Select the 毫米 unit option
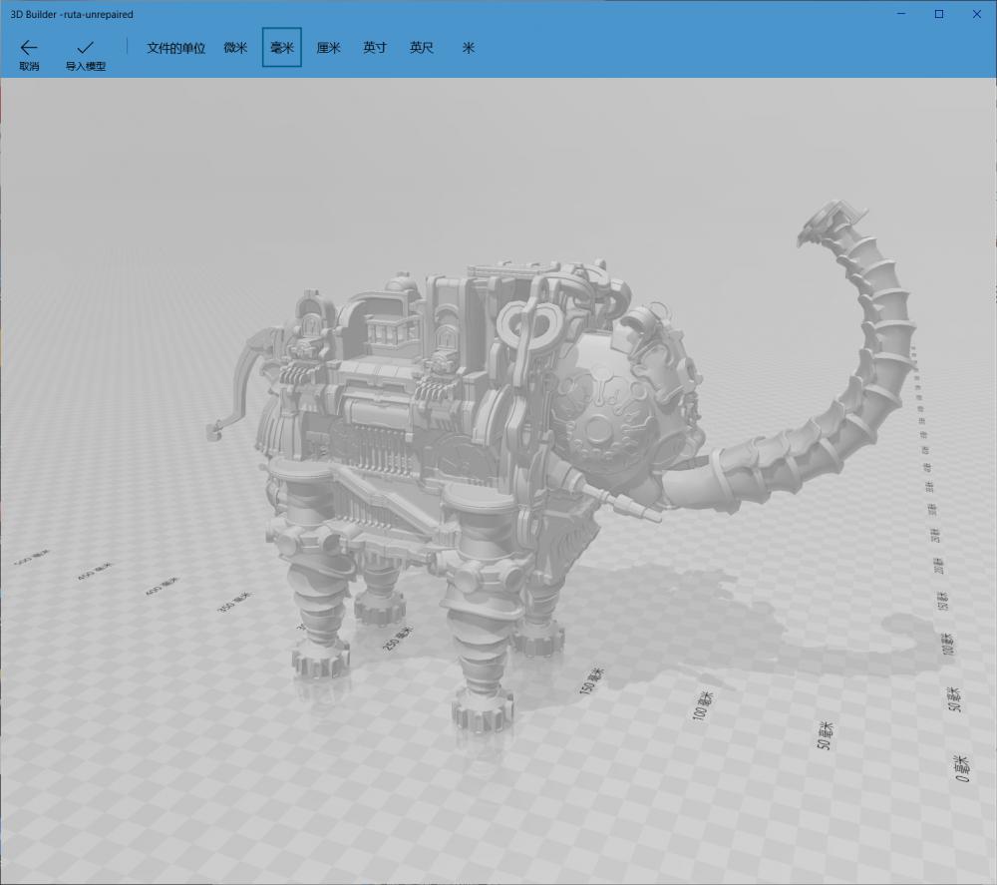Image resolution: width=997 pixels, height=885 pixels. pos(282,47)
